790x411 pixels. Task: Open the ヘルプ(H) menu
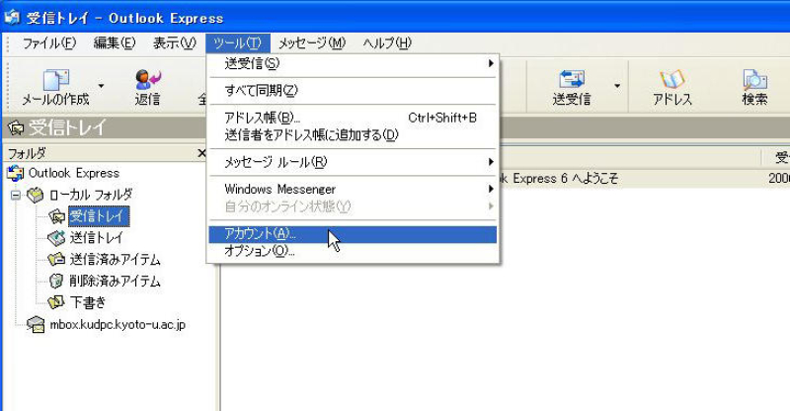pyautogui.click(x=387, y=43)
